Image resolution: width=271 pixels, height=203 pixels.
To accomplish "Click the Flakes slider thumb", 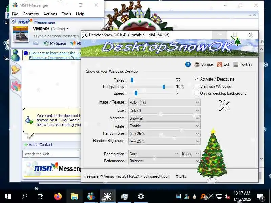I will pyautogui.click(x=132, y=80).
